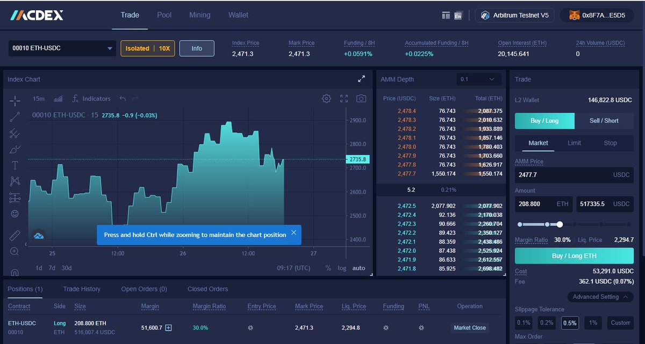Viewport: 645px width, 344px height.
Task: Select the zoom in tool
Action: (15, 251)
